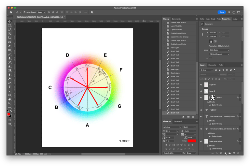Open the Helvetica font family dropdown
Screen dimensions: 250x167
point(172,127)
